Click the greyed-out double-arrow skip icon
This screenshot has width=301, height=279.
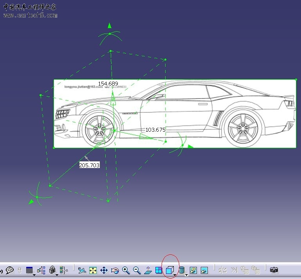point(234,270)
